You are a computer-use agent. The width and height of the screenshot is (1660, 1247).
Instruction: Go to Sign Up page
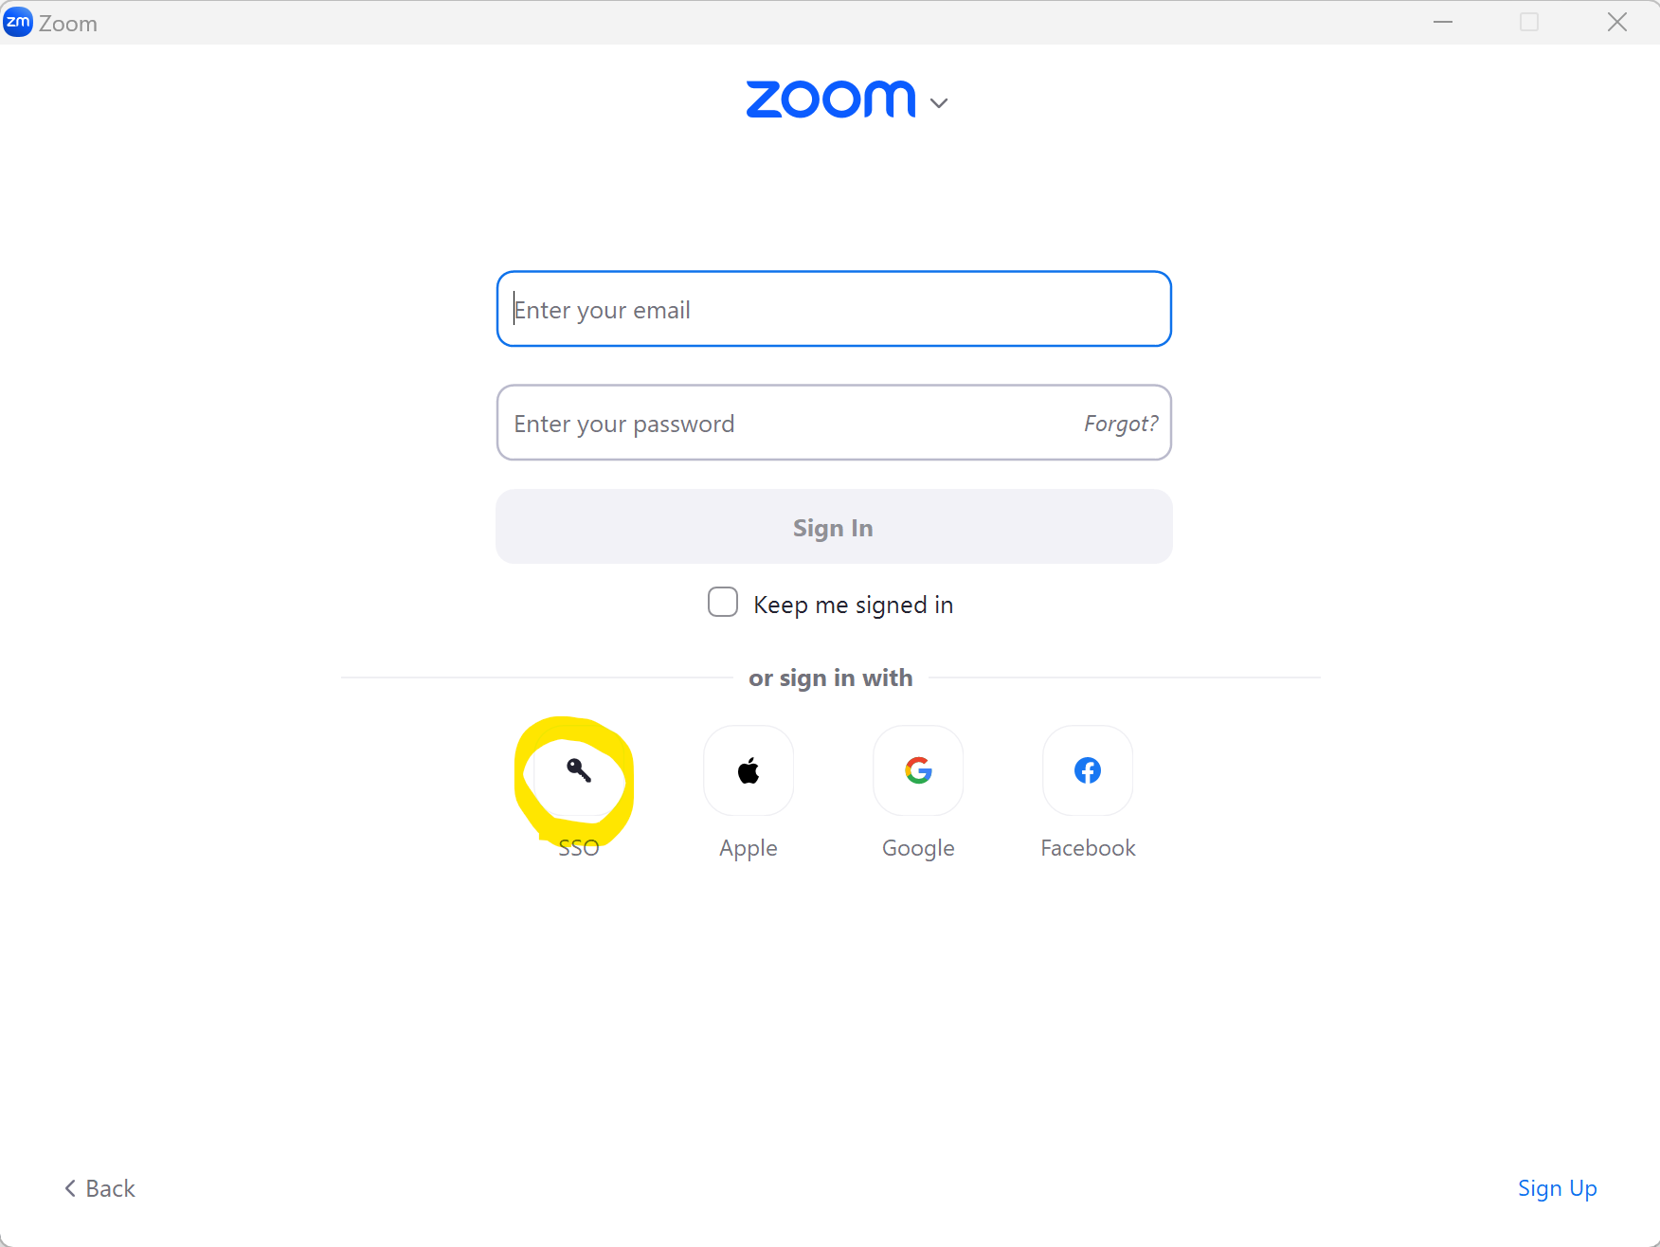click(x=1557, y=1188)
